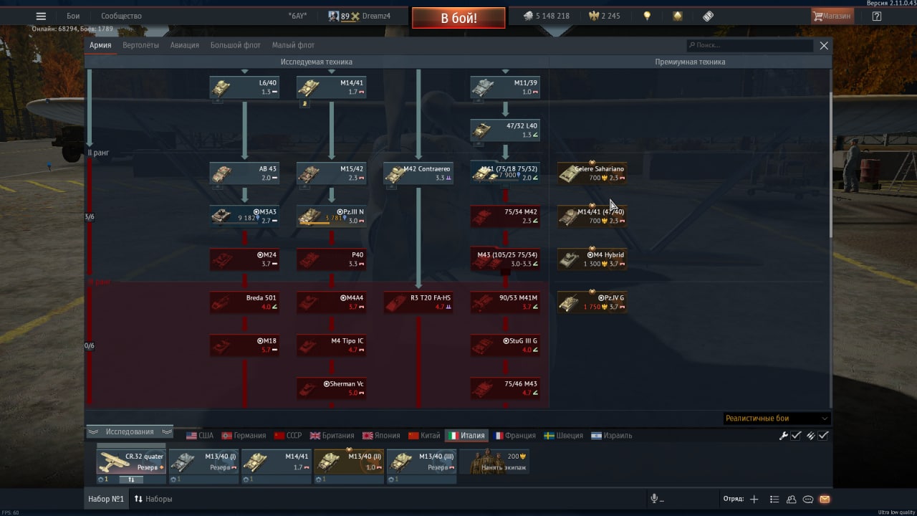Select the M4A4 tank
The width and height of the screenshot is (917, 516).
[x=332, y=302]
